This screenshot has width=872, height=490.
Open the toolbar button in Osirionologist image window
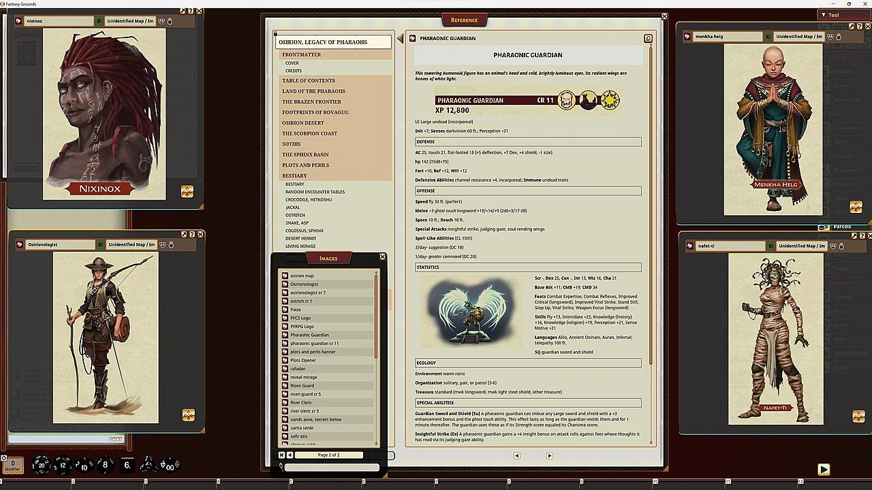point(189,415)
